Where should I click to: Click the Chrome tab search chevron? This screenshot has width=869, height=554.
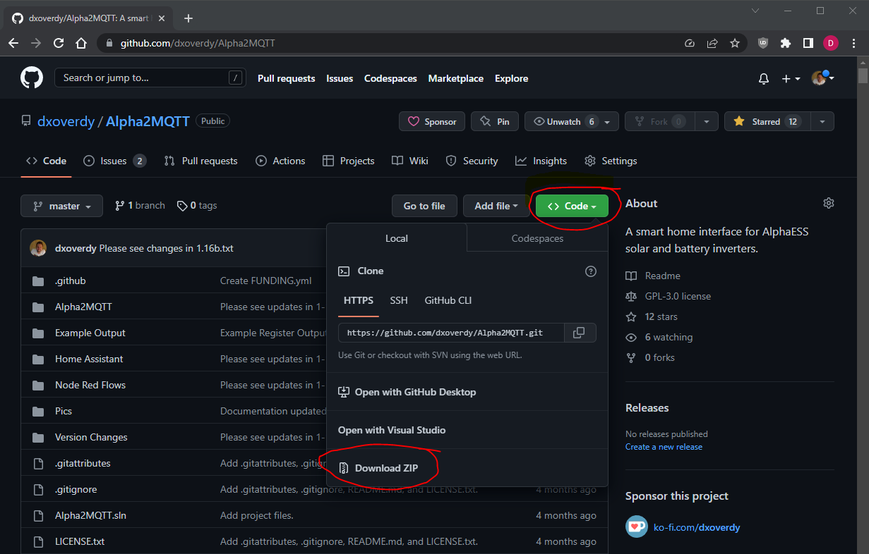point(755,11)
